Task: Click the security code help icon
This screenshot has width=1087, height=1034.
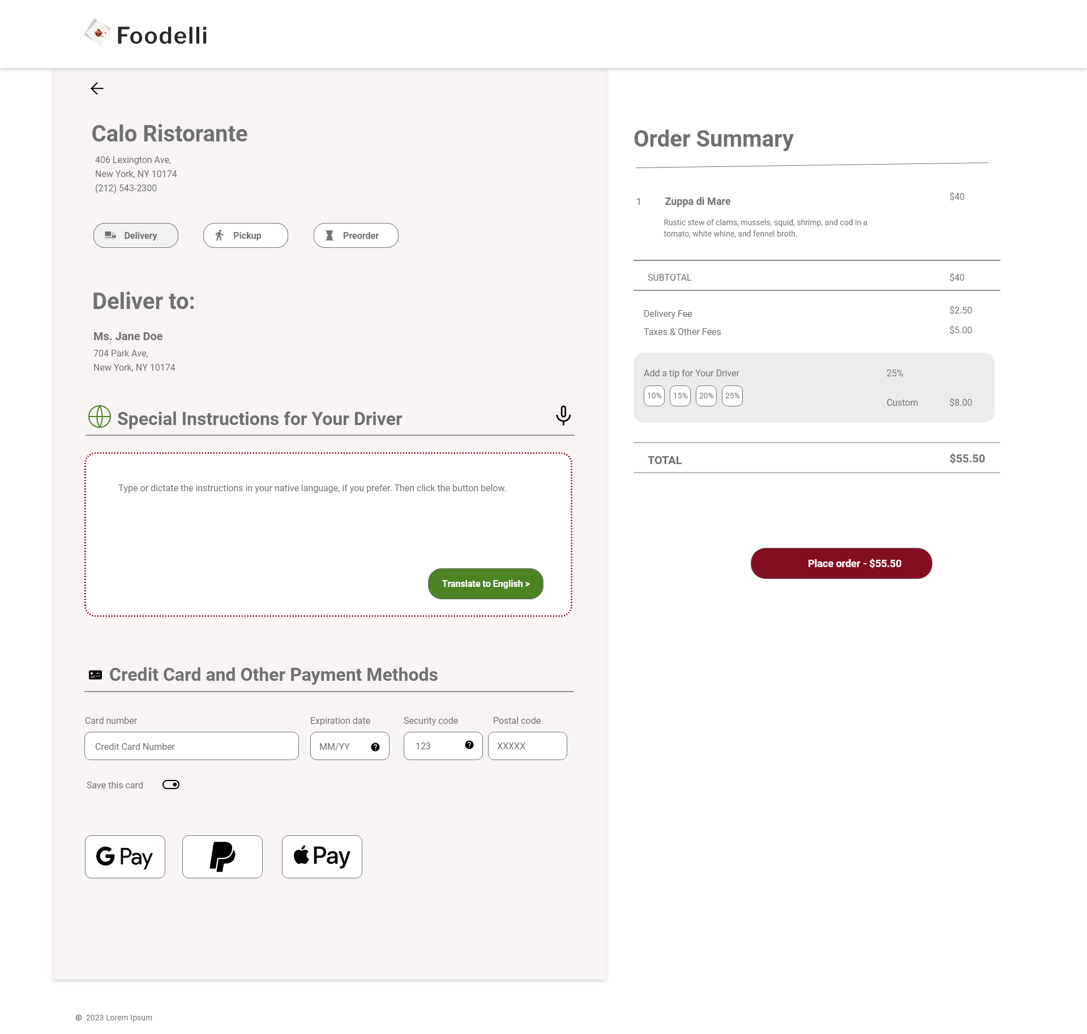Action: point(469,745)
